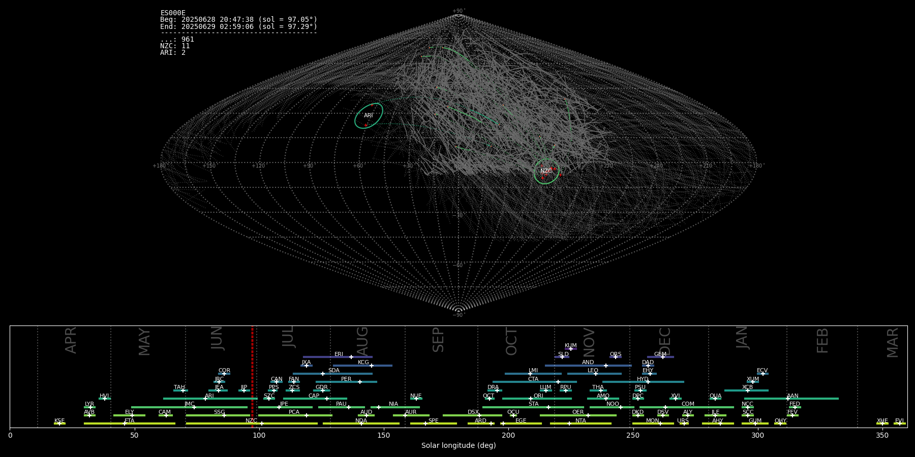
Task: Click the KUM shower label at the top
Action: pos(571,346)
